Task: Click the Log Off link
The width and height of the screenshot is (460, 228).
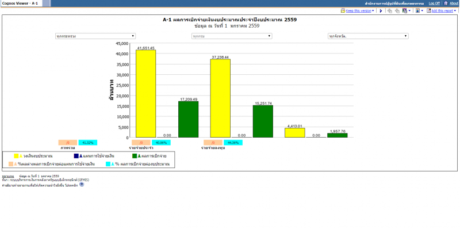Action: 434,3
